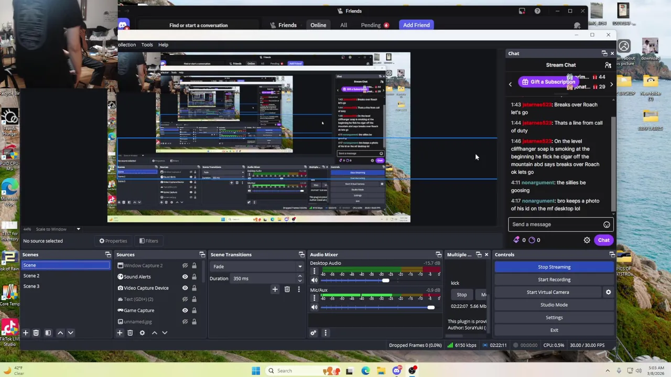Undock the Audio Mixer panel
The width and height of the screenshot is (671, 377).
pyautogui.click(x=438, y=254)
